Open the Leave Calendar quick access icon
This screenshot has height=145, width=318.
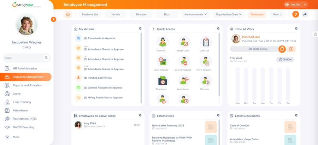pos(163,62)
